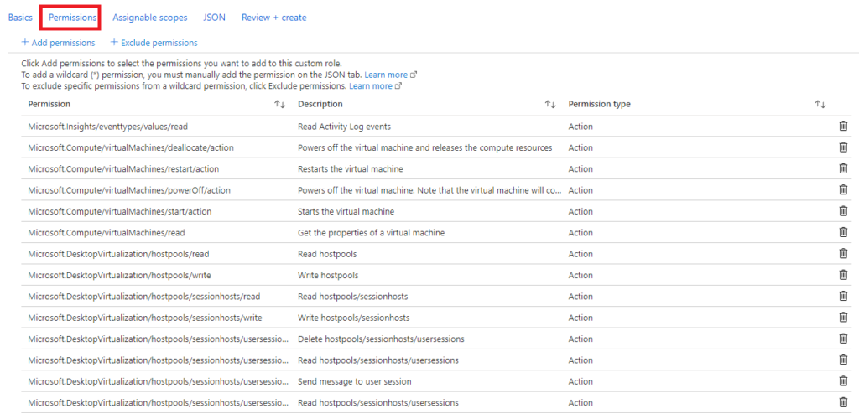
Task: Open the JSON tab
Action: 214,18
